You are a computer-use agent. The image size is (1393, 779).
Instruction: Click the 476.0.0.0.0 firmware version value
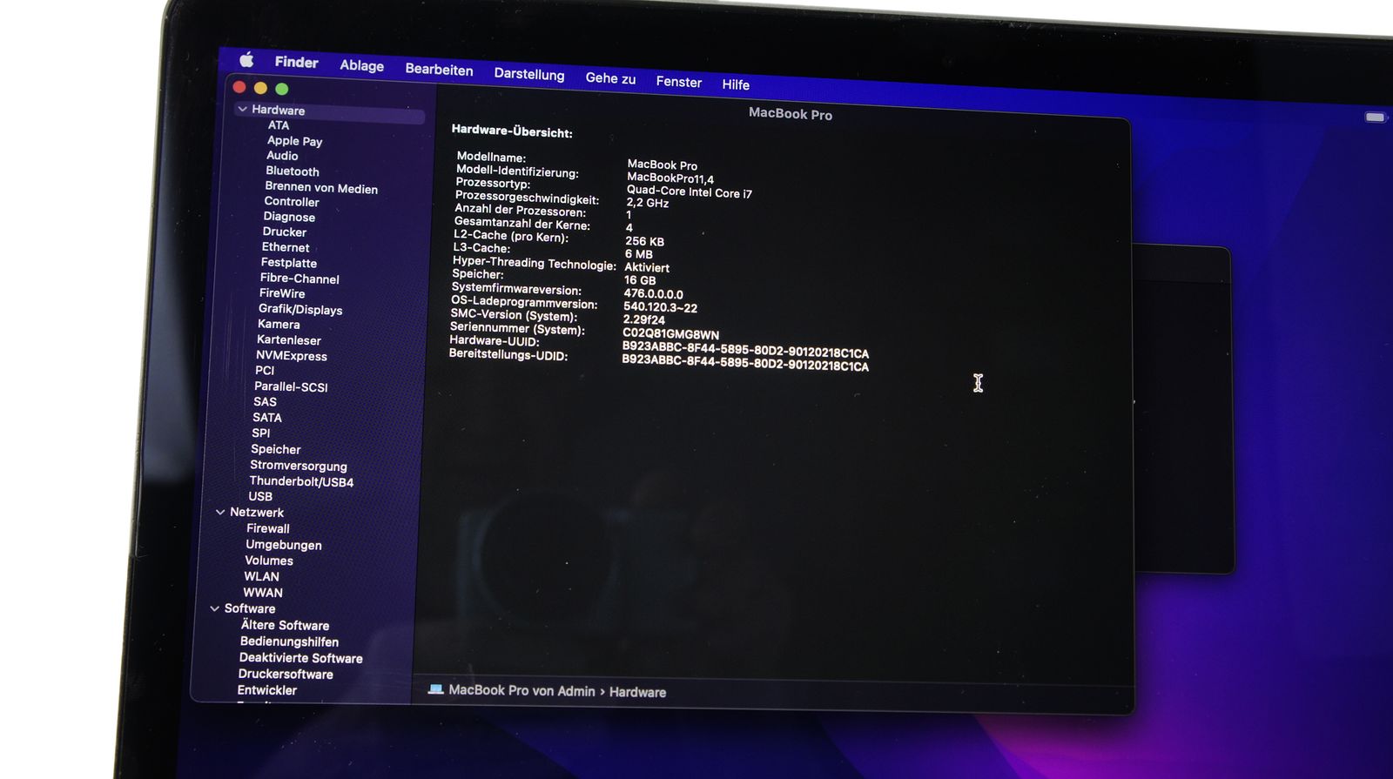(653, 294)
